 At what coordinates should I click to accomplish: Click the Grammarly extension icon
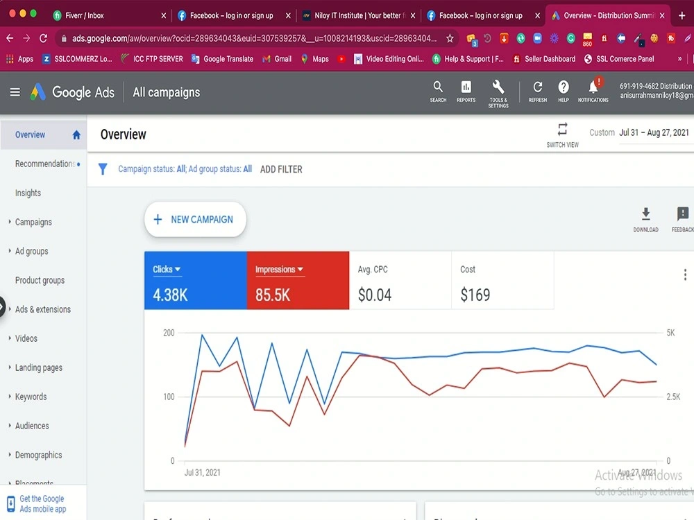pyautogui.click(x=571, y=38)
